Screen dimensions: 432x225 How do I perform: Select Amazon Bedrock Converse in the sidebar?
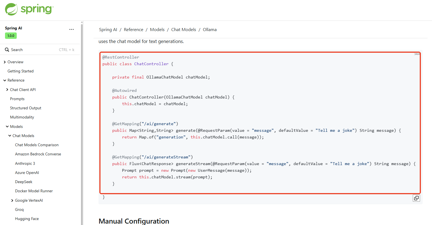[x=38, y=154]
